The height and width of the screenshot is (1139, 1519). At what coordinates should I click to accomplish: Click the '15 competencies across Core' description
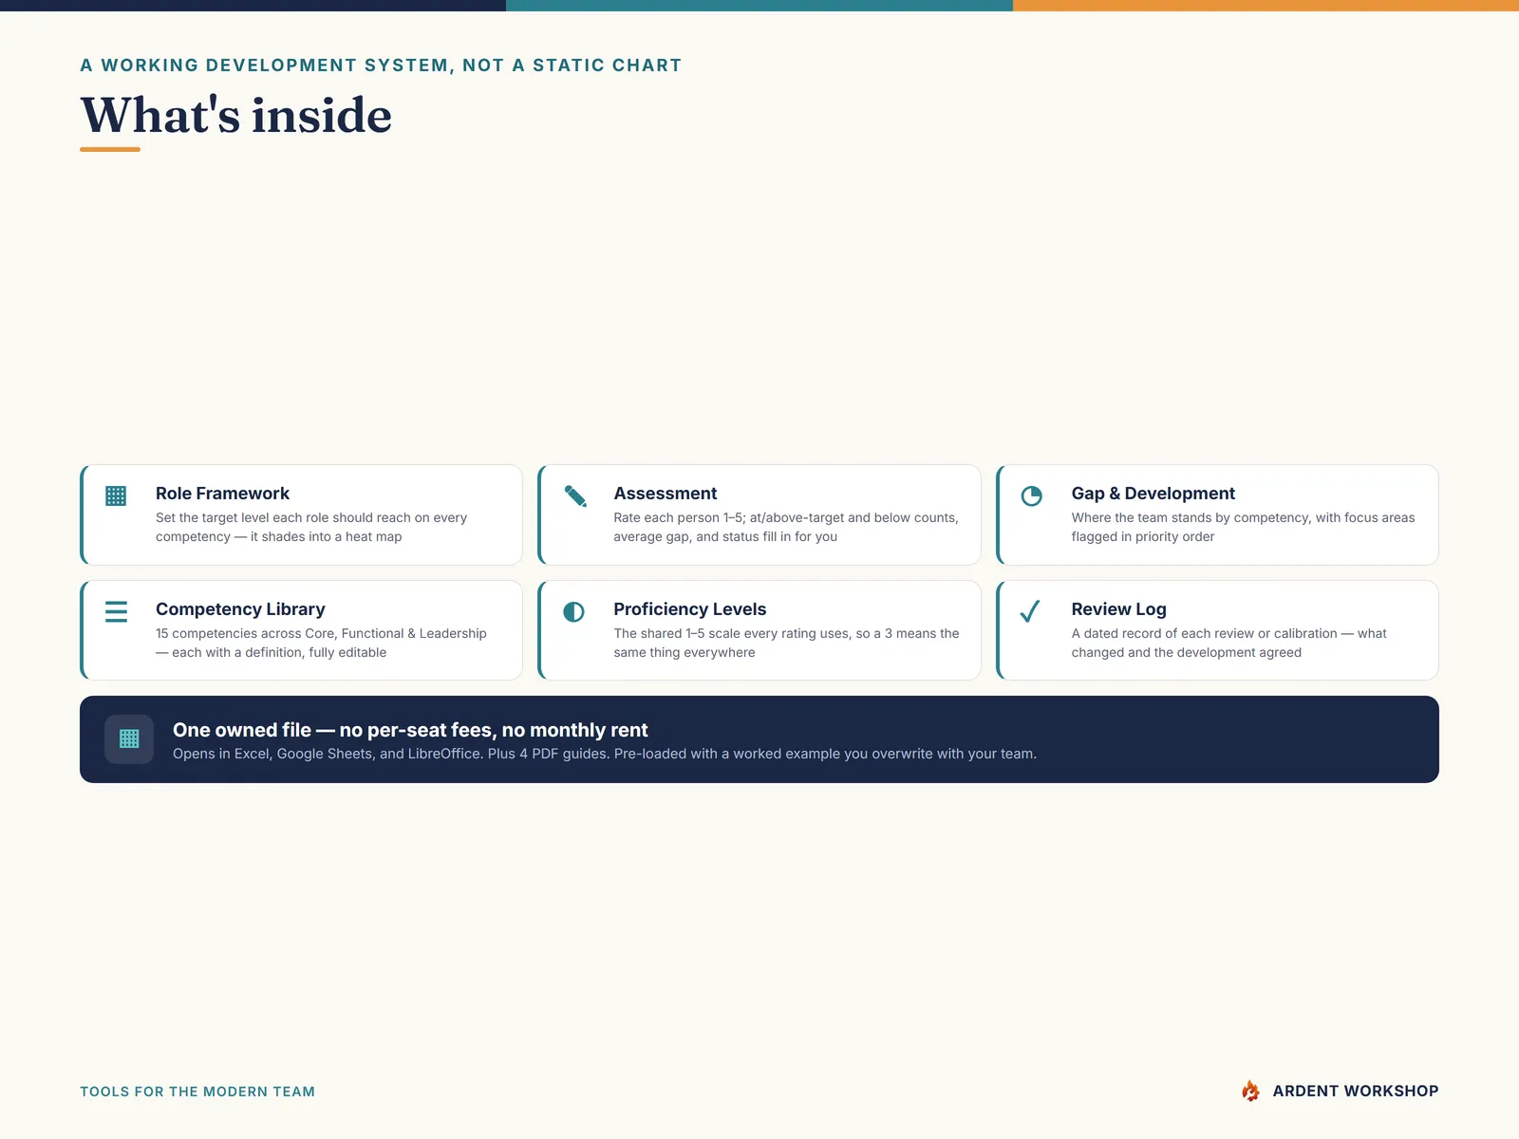click(x=321, y=643)
